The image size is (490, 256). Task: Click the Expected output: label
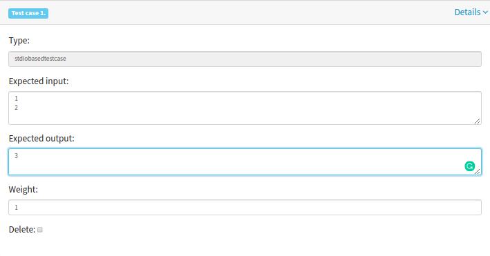pyautogui.click(x=41, y=138)
